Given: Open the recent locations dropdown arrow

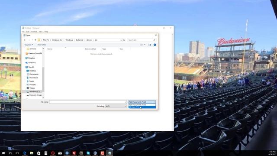Looking at the screenshot, I should tap(32, 40).
